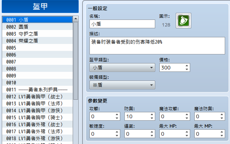Decrease 運氣 value with down arrow
This screenshot has height=144, width=230.
click(x=152, y=136)
